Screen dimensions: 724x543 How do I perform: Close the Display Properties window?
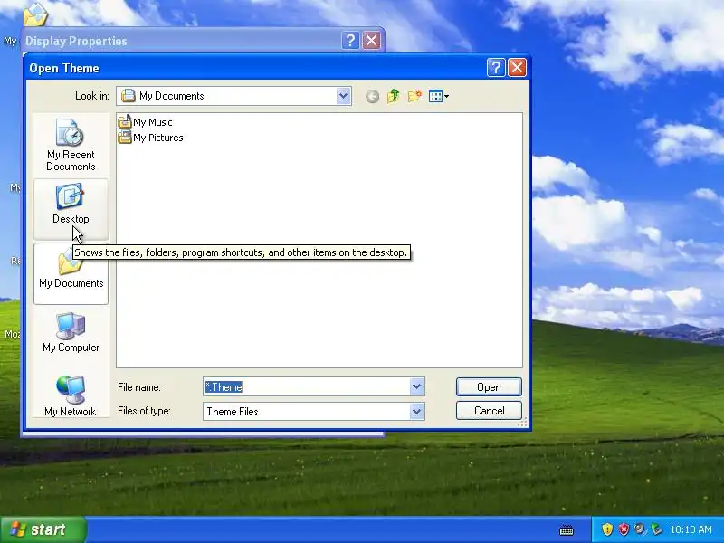pos(371,41)
